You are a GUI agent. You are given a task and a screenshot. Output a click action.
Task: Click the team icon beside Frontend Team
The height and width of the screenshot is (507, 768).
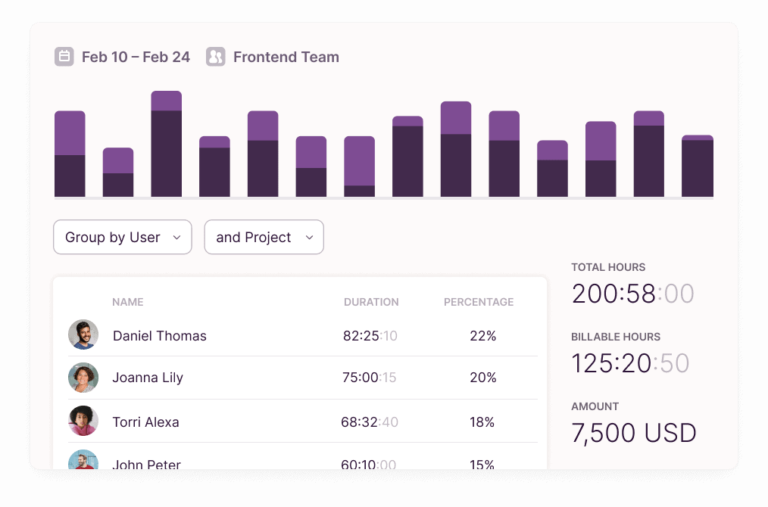(216, 57)
